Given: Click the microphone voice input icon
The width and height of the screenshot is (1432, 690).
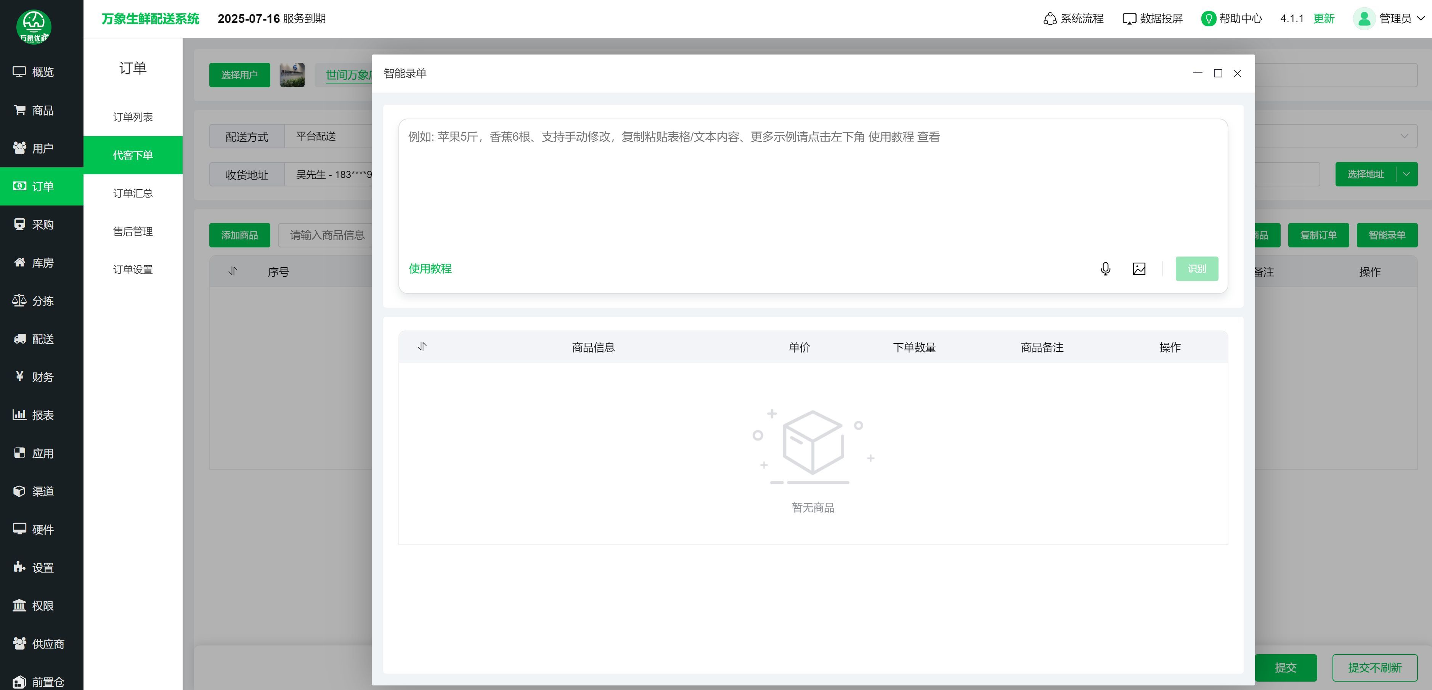Looking at the screenshot, I should (1105, 269).
